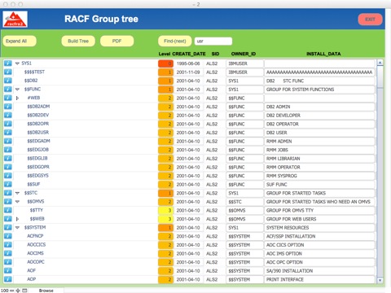Open the icon in the $$DB2ADM row
Image resolution: width=391 pixels, height=293 pixels.
pos(8,107)
